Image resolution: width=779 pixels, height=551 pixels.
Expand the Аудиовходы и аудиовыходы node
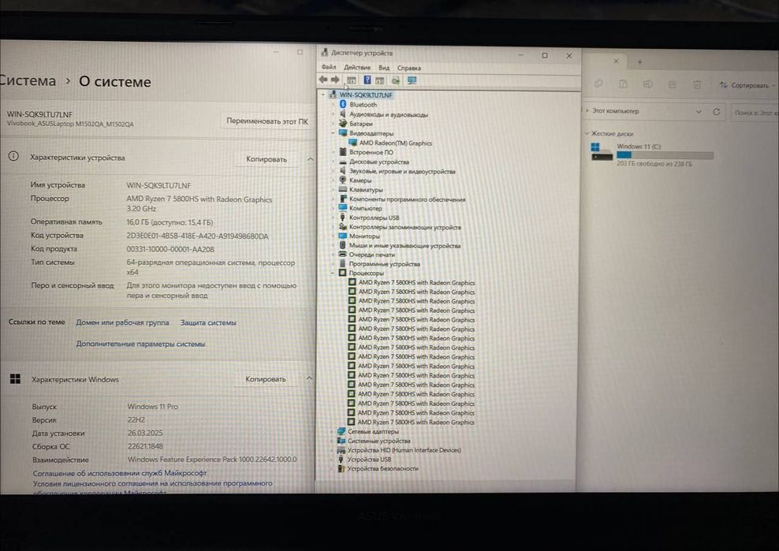334,114
